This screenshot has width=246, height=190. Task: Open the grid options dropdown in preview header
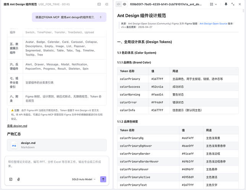[213, 4]
